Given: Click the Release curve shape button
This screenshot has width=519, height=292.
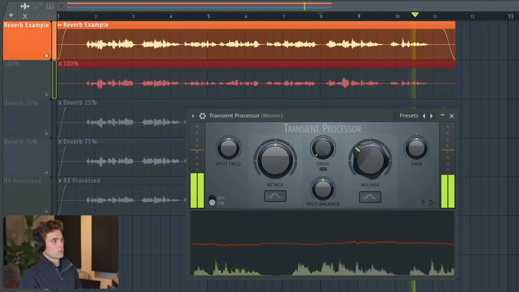Looking at the screenshot, I should [370, 197].
